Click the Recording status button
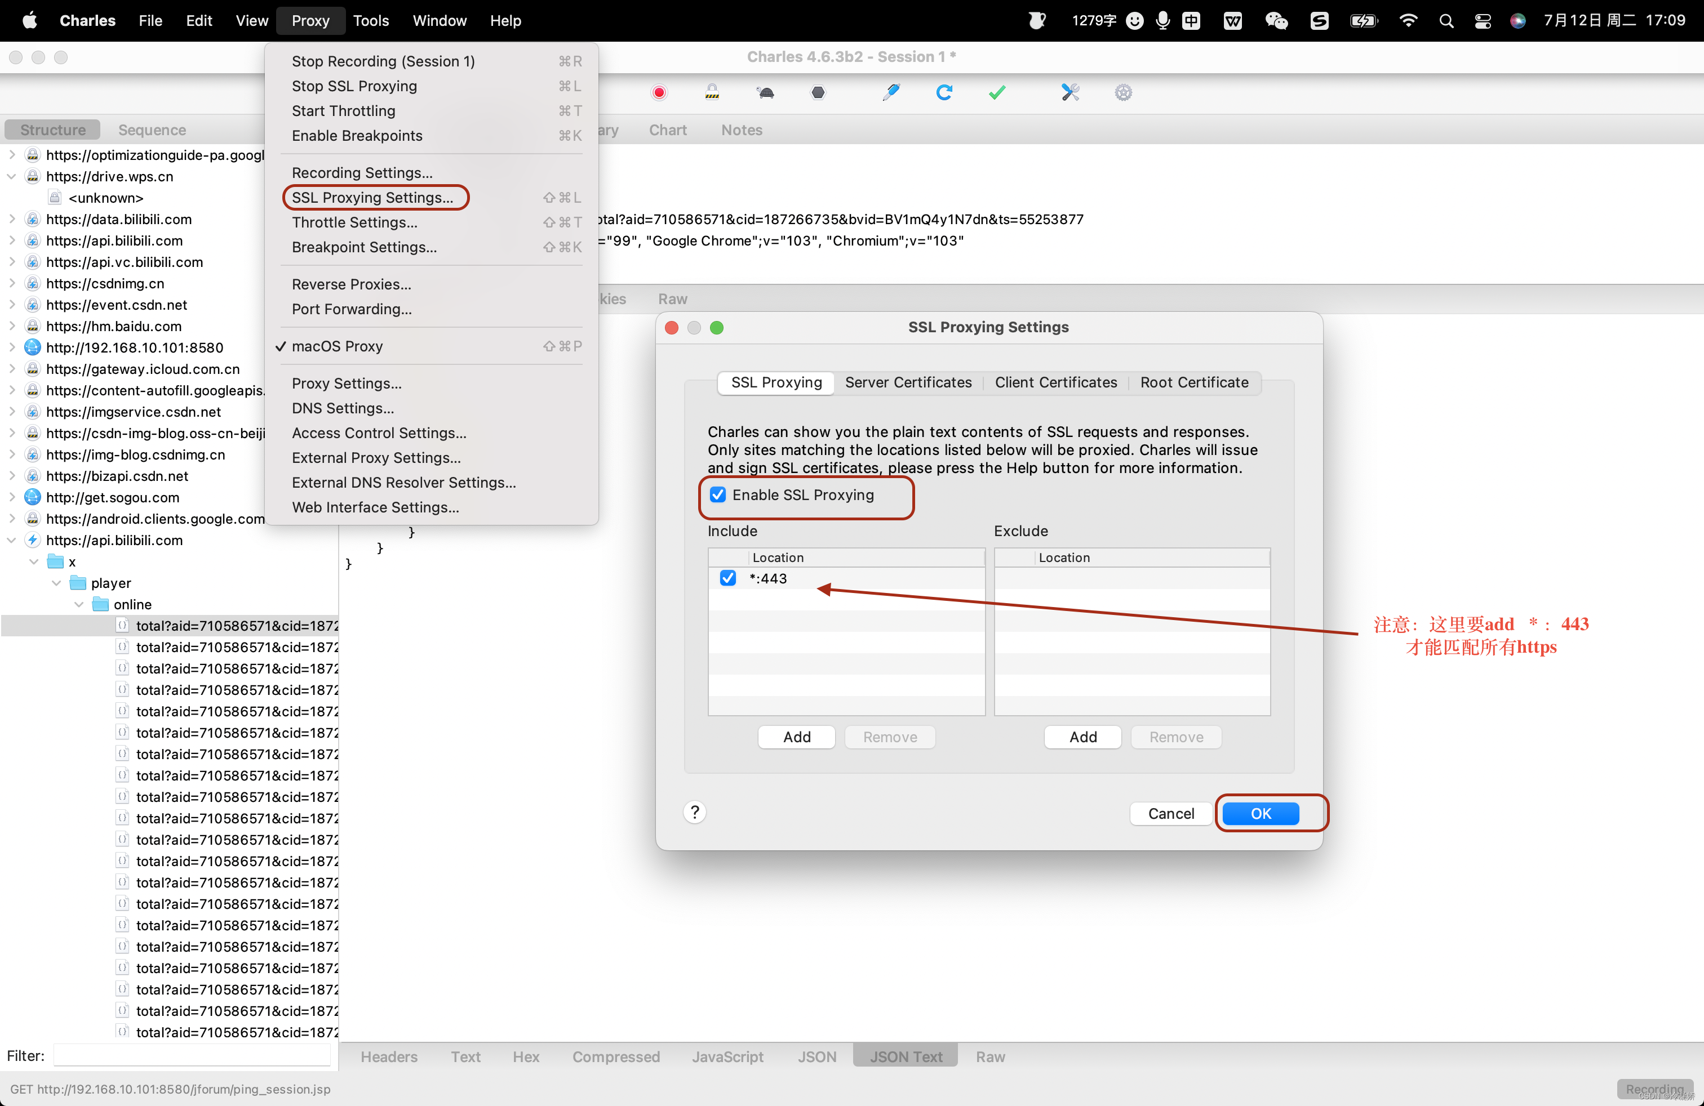The width and height of the screenshot is (1704, 1106). coord(1654,1089)
